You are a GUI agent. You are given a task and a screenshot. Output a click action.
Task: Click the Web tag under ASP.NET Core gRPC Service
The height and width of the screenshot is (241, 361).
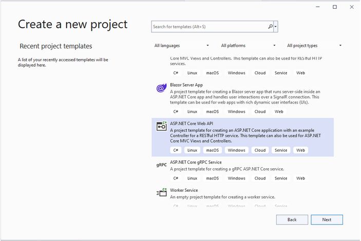(300, 178)
